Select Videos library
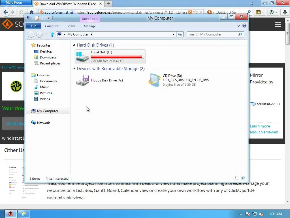 (45, 99)
